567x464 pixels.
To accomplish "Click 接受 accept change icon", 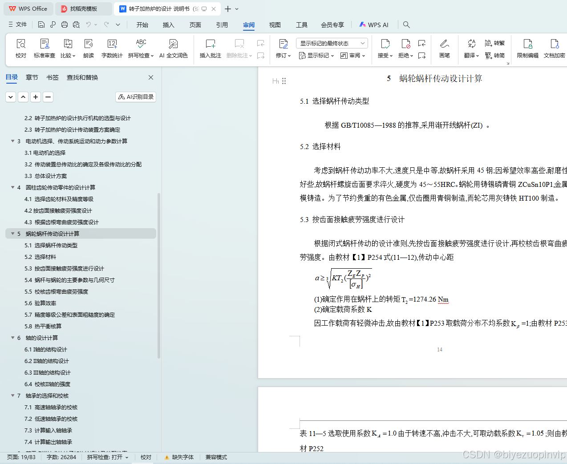I will click(x=385, y=48).
